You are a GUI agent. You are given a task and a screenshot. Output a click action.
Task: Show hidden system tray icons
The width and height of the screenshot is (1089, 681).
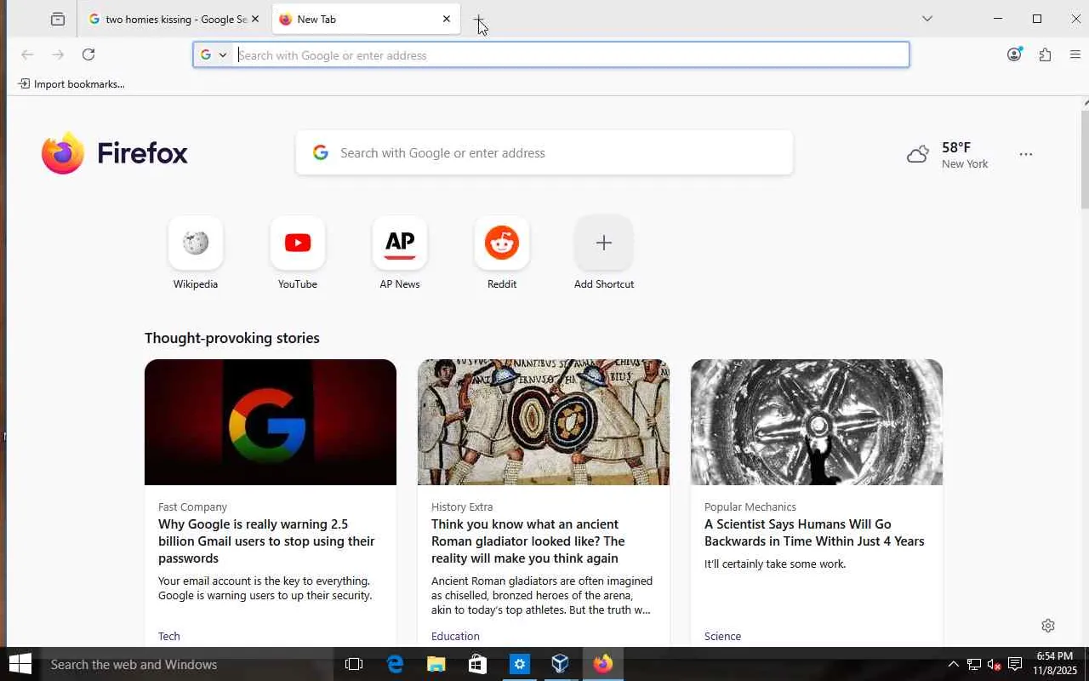tap(953, 664)
